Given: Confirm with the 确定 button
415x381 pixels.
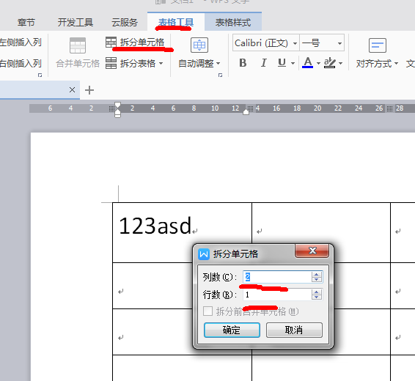Looking at the screenshot, I should 232,330.
